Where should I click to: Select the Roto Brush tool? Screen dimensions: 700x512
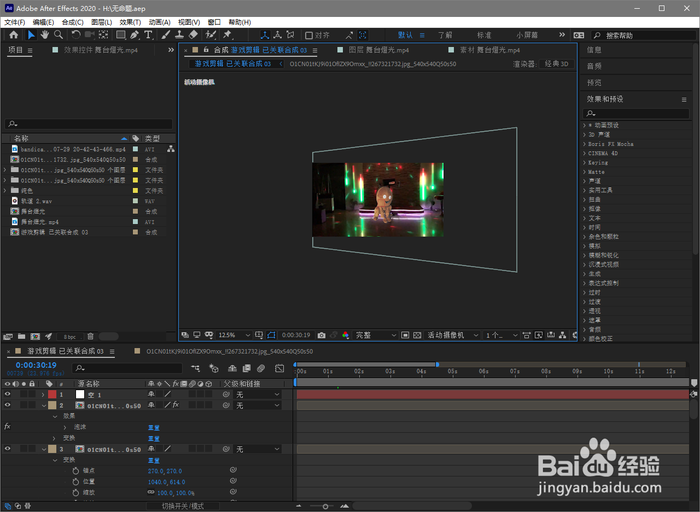pyautogui.click(x=211, y=35)
